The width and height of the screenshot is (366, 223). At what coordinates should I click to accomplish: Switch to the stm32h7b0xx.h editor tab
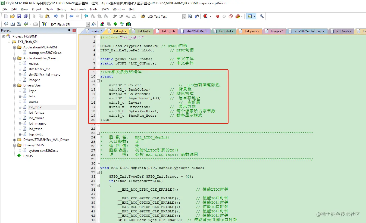194,31
